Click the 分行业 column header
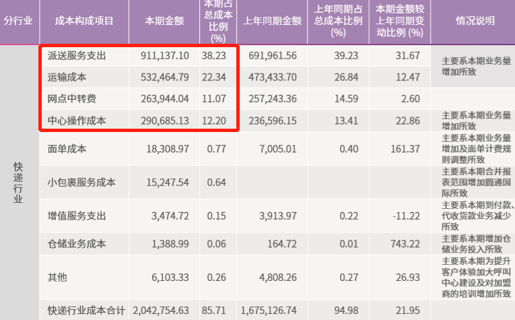This screenshot has height=320, width=515. pyautogui.click(x=19, y=21)
